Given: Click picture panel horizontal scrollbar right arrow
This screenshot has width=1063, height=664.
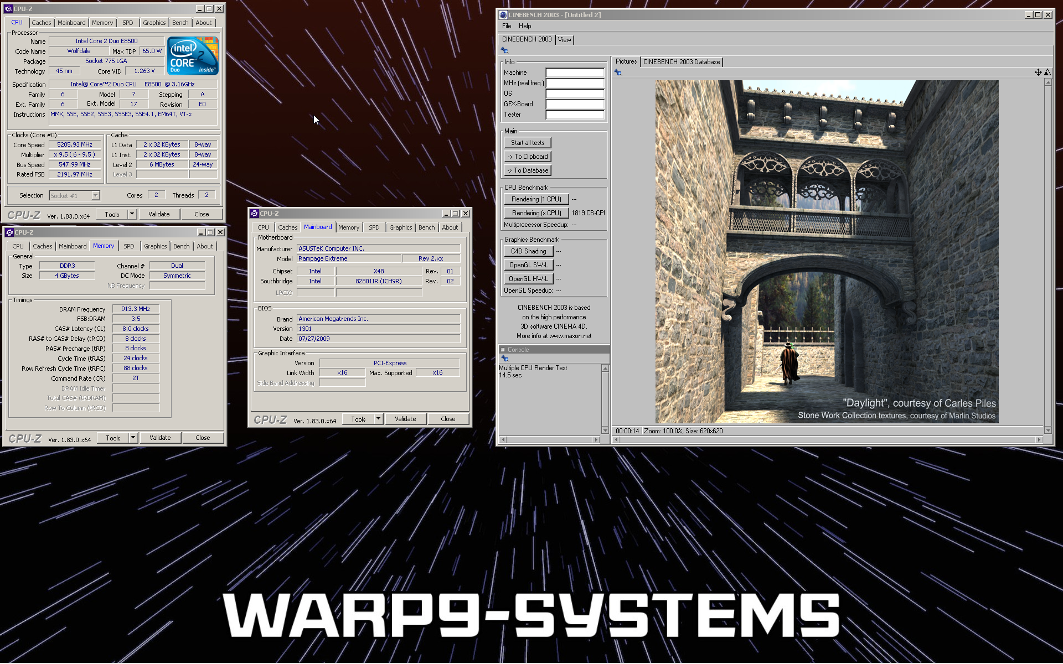Looking at the screenshot, I should (1039, 440).
